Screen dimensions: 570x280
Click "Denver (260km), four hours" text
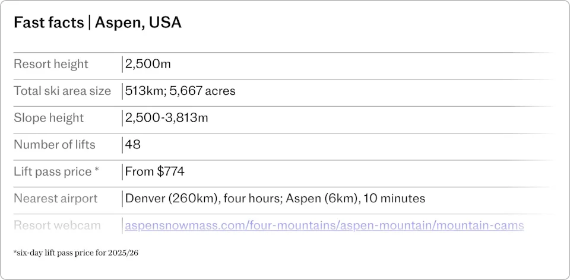[x=202, y=198]
